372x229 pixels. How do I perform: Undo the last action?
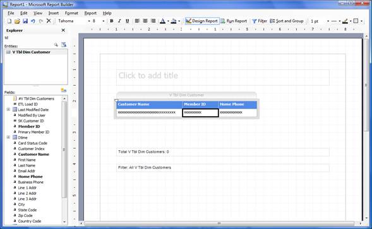33,21
